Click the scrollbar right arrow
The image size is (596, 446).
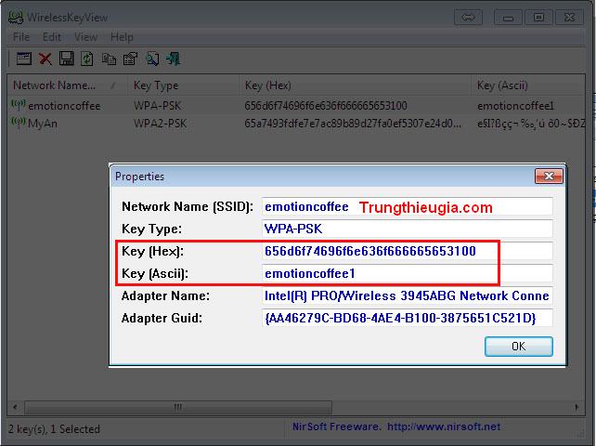(577, 407)
